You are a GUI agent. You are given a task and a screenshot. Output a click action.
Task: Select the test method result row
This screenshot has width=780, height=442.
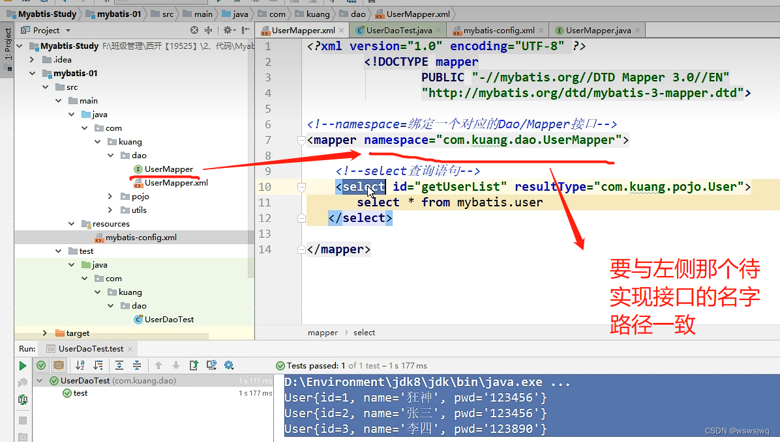pos(153,393)
